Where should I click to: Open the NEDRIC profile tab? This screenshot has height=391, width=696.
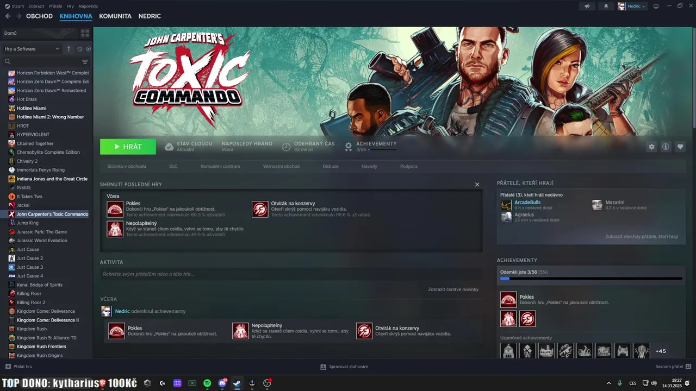click(150, 16)
